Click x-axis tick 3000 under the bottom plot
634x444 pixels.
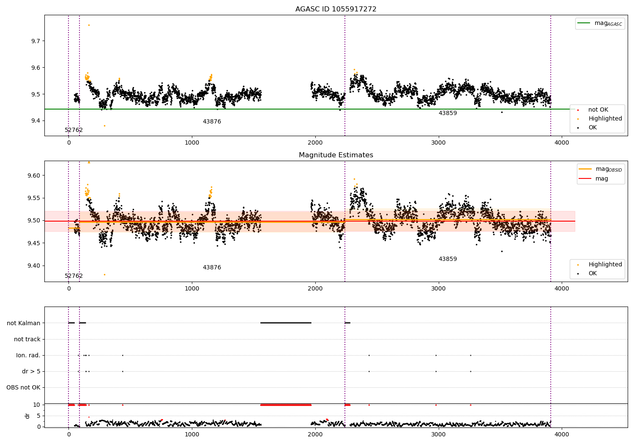tap(438, 434)
